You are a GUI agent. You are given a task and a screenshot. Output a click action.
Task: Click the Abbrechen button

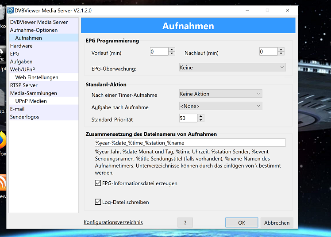(x=277, y=223)
